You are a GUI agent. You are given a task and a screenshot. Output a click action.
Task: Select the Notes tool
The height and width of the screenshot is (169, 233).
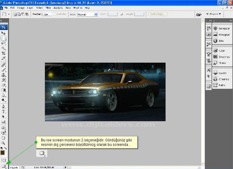click(3, 128)
